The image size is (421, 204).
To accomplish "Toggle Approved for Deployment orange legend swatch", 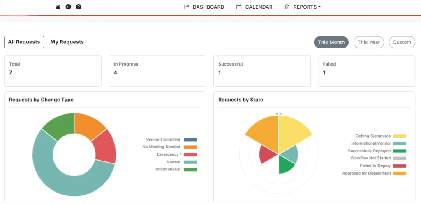I will pos(400,173).
